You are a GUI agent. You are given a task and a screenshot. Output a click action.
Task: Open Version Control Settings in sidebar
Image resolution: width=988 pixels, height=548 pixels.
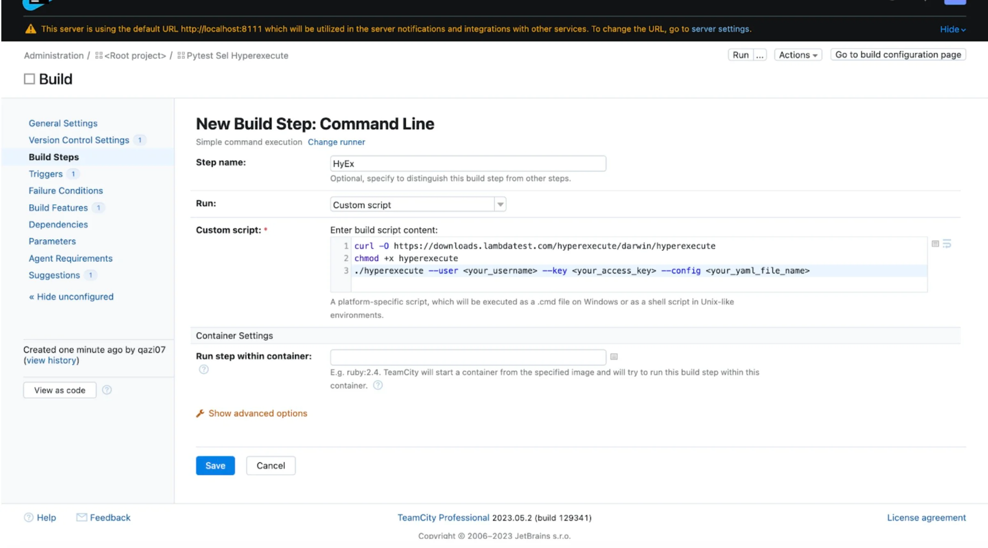(x=79, y=140)
